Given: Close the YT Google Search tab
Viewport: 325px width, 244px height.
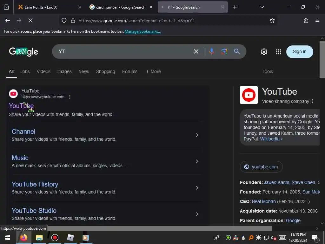Looking at the screenshot, I should coord(222,7).
